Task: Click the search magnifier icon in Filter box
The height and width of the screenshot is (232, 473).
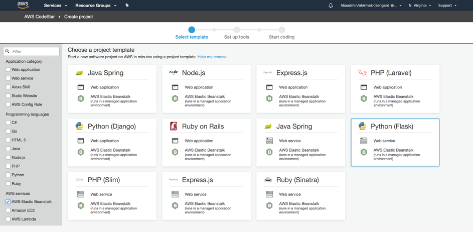Action: click(x=8, y=52)
